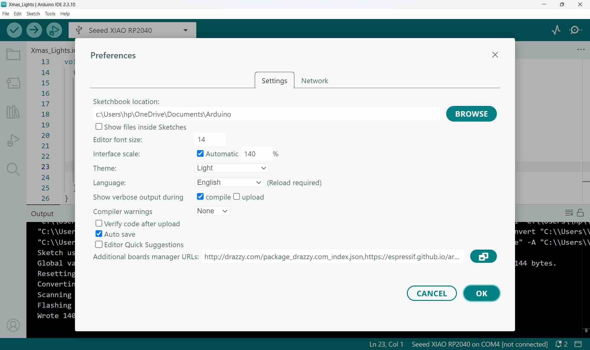The width and height of the screenshot is (590, 350).
Task: Click the Additional boards manager URLs field
Action: pyautogui.click(x=332, y=256)
